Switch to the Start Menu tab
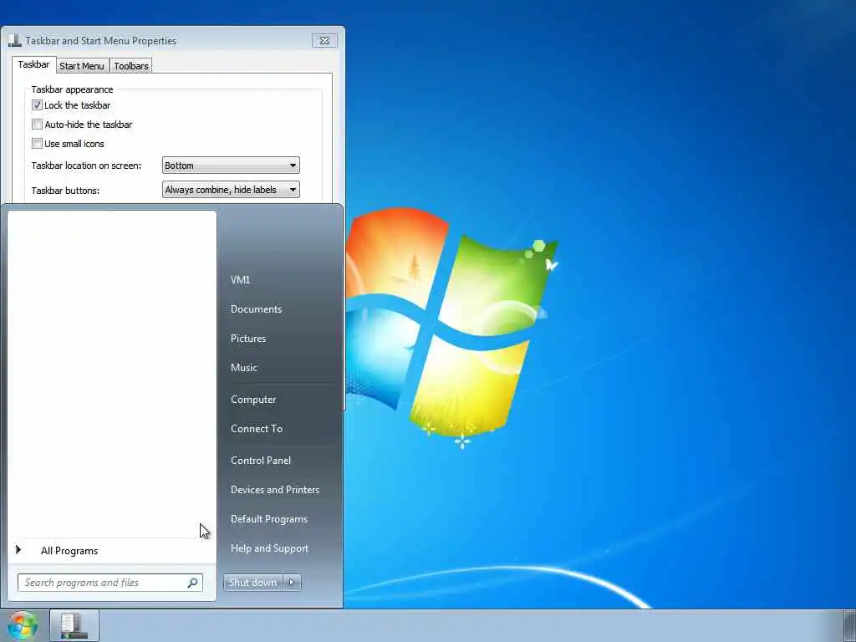 point(82,66)
